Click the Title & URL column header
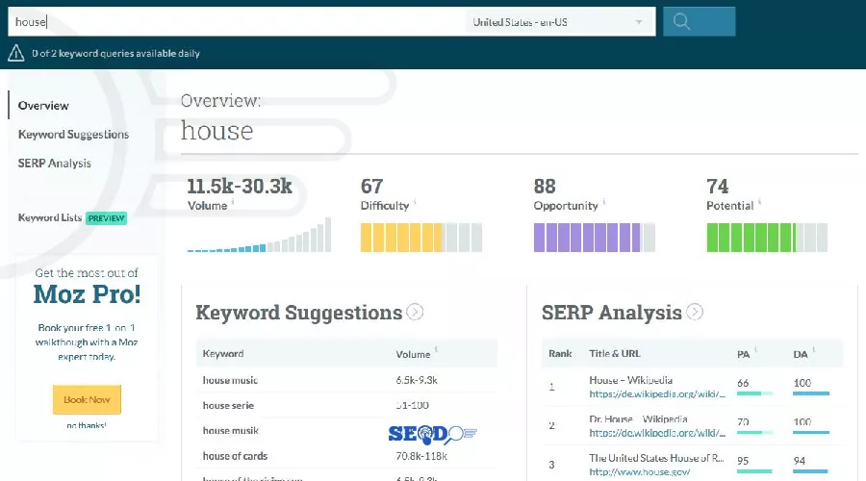This screenshot has width=866, height=481. click(615, 353)
